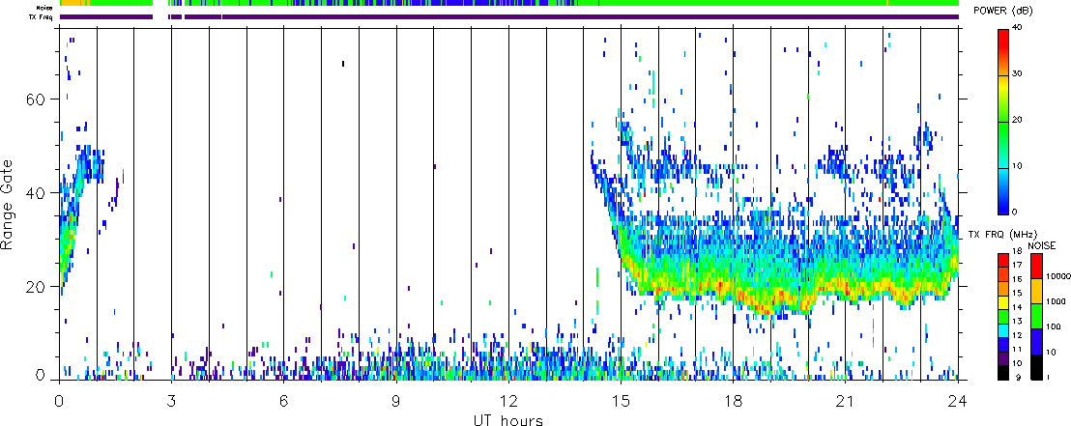Screen dimensions: 1071x426
Task: Click the 30 label on the POWER colorbar
Action: pos(1017,73)
